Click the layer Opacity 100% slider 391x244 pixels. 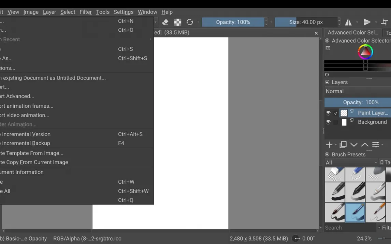(358, 102)
